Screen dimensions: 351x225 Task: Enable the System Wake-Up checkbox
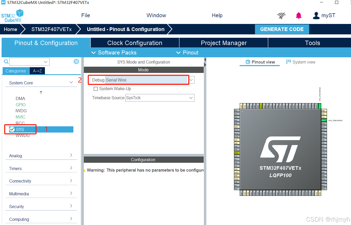click(96, 89)
